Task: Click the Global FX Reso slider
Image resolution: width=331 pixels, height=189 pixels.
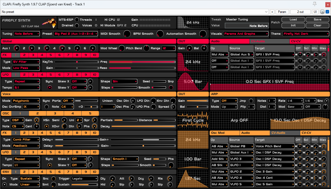Action: [142, 68]
